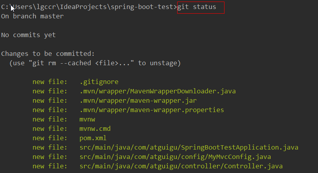Select the pom.xml file path
The height and width of the screenshot is (173, 318).
[x=93, y=138]
